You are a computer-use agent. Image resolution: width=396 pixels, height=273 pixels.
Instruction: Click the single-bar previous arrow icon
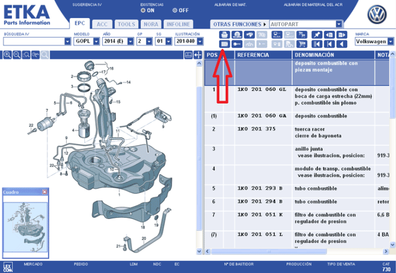tap(329, 44)
